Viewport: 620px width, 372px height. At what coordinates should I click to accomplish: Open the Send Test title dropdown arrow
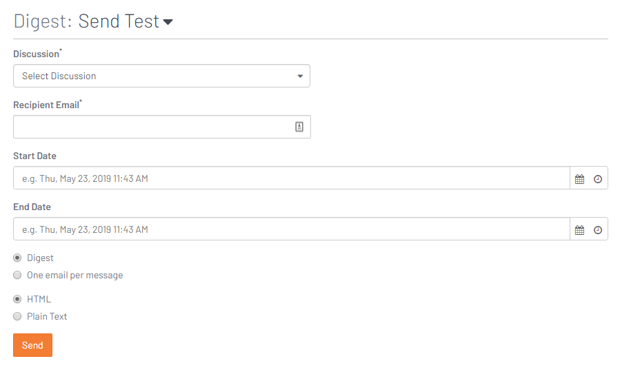[168, 22]
